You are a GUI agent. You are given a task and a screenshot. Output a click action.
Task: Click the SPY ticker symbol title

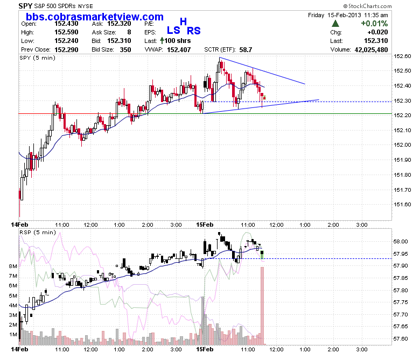[25, 6]
